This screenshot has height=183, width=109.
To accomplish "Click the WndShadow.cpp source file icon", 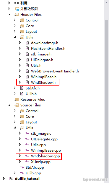I will (27, 156).
